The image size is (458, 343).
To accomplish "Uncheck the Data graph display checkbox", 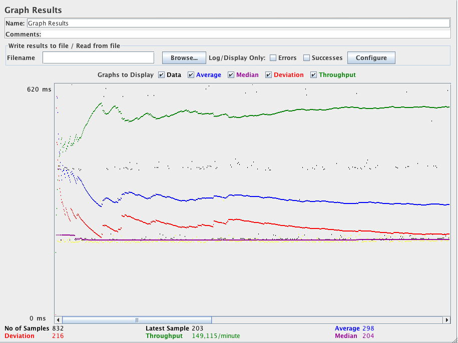I will (x=161, y=74).
